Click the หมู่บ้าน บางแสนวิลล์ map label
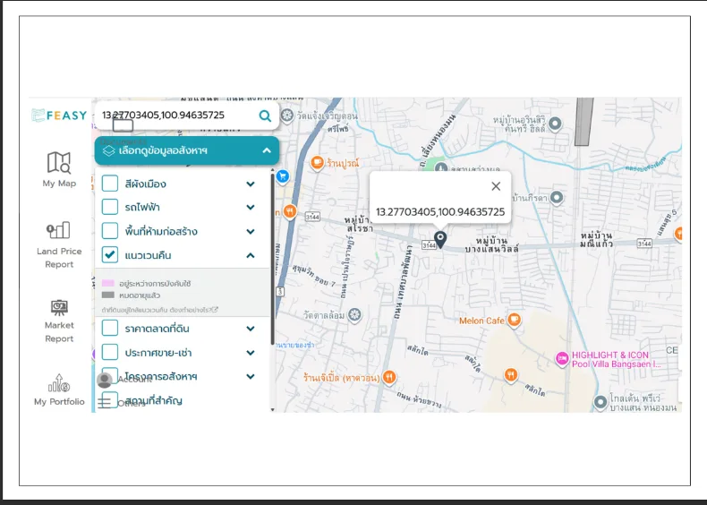Viewport: 707px width, 505px height. point(491,244)
